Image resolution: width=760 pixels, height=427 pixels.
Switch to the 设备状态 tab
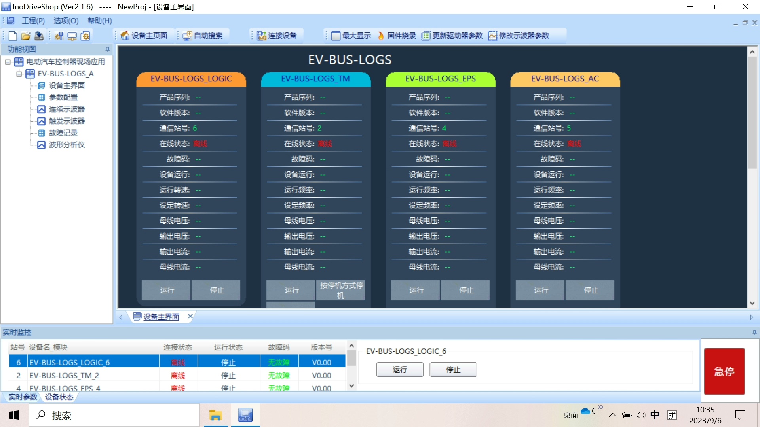(59, 397)
